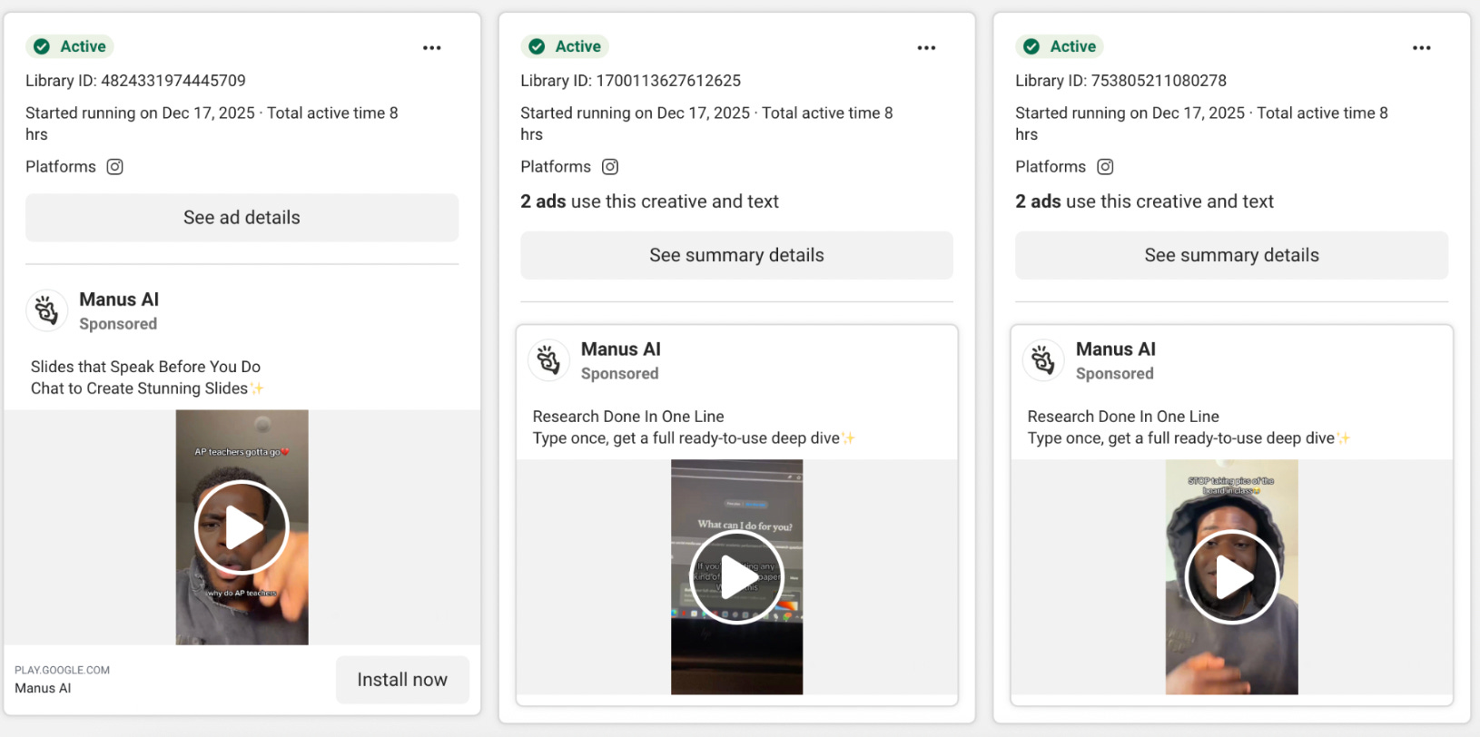Click 'Research Done In One Line' in ad 1700113627612625

tap(628, 417)
